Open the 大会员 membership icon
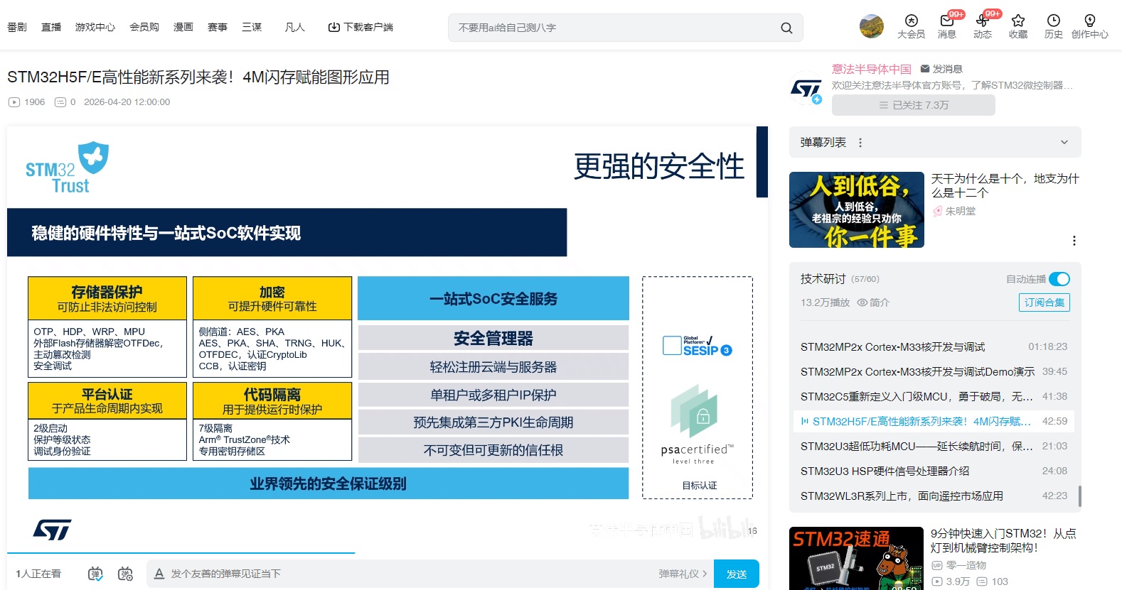The width and height of the screenshot is (1122, 590). (911, 26)
